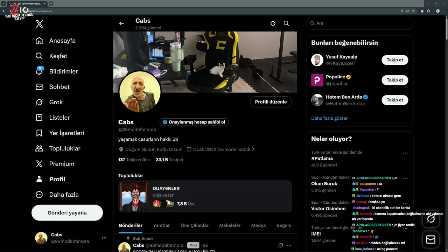This screenshot has height=252, width=448.
Task: Open Keşfet explore page
Action: click(51, 56)
